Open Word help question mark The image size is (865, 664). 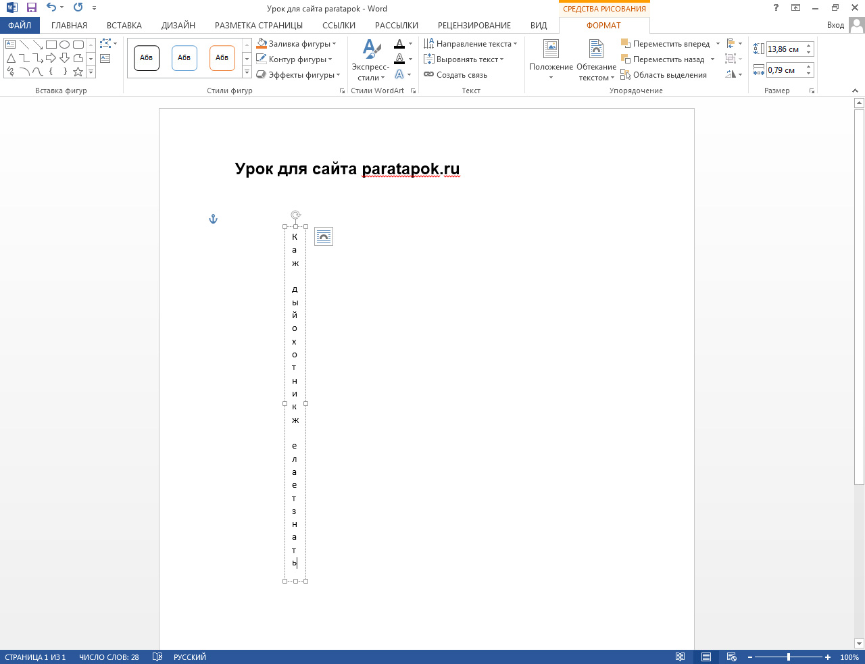tap(775, 8)
